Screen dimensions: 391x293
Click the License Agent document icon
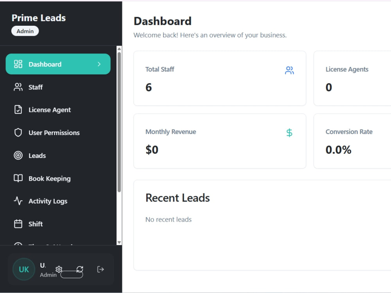coord(18,110)
